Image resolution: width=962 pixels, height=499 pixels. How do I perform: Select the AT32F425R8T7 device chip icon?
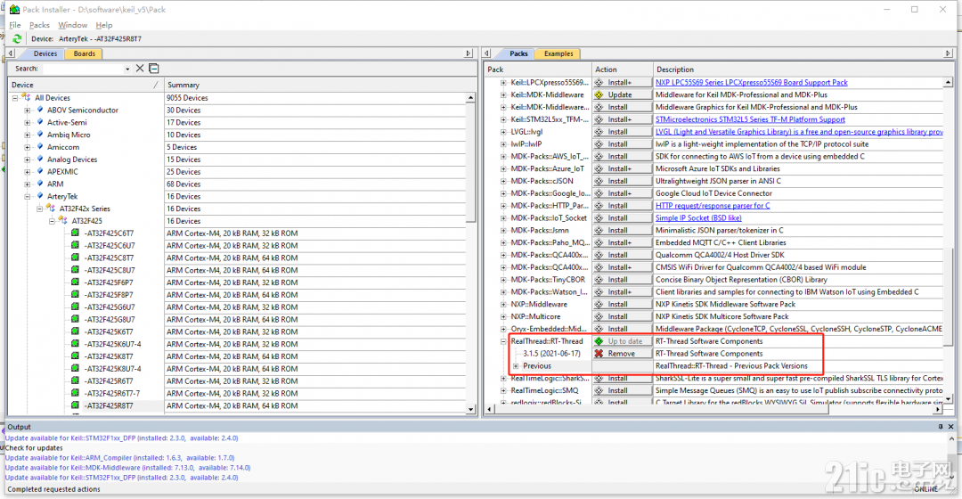(x=75, y=405)
